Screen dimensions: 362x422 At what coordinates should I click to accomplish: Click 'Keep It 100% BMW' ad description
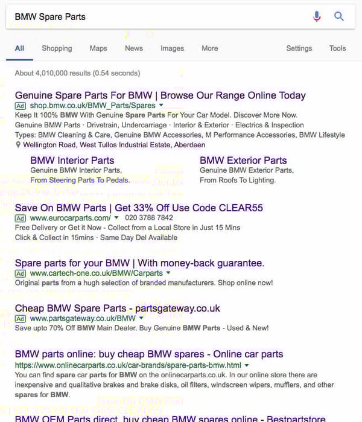(x=156, y=115)
